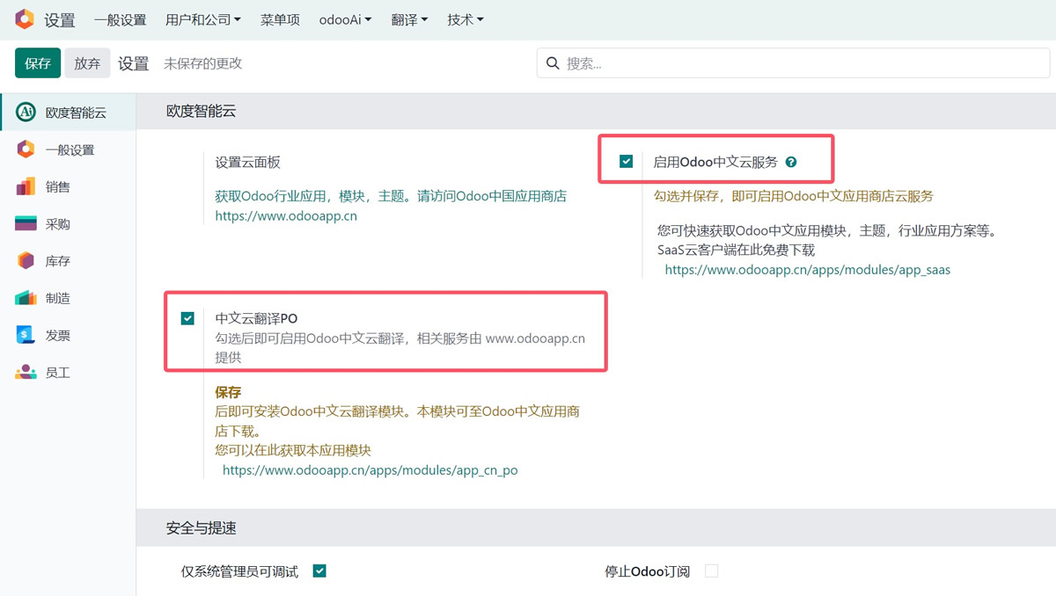Open the 菜单项 menu item

(x=280, y=19)
